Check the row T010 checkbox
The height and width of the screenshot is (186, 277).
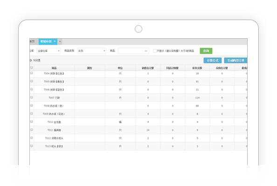32,122
